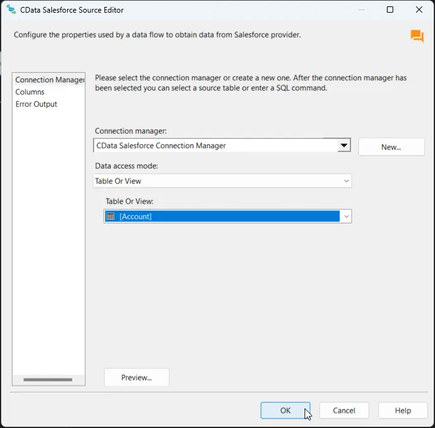The height and width of the screenshot is (428, 435).
Task: Open the orange feedback chat icon
Action: click(x=417, y=36)
